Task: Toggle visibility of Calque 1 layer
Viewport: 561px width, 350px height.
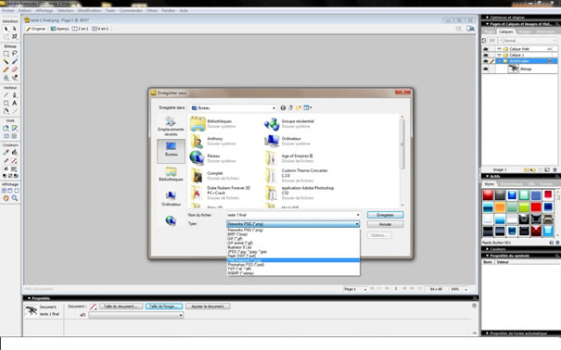Action: tap(486, 56)
